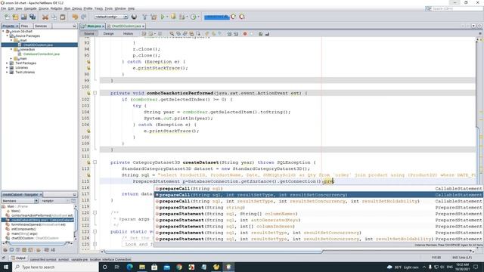Close the Chart3DCustom.java editor tab
Screen dimensions: 484x272
coord(144,26)
